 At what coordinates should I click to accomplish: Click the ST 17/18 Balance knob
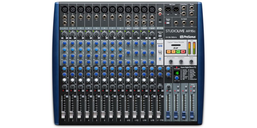tap(160, 87)
